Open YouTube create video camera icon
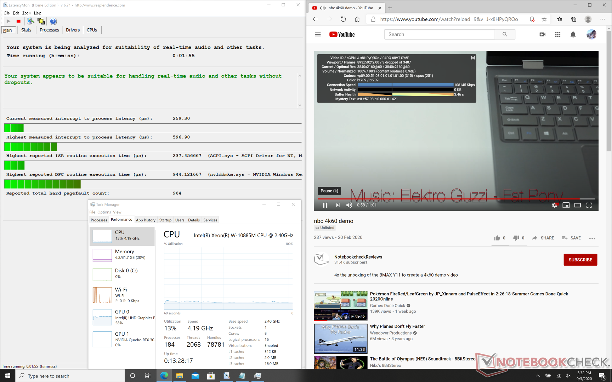Viewport: 612px width, 382px height. point(542,34)
